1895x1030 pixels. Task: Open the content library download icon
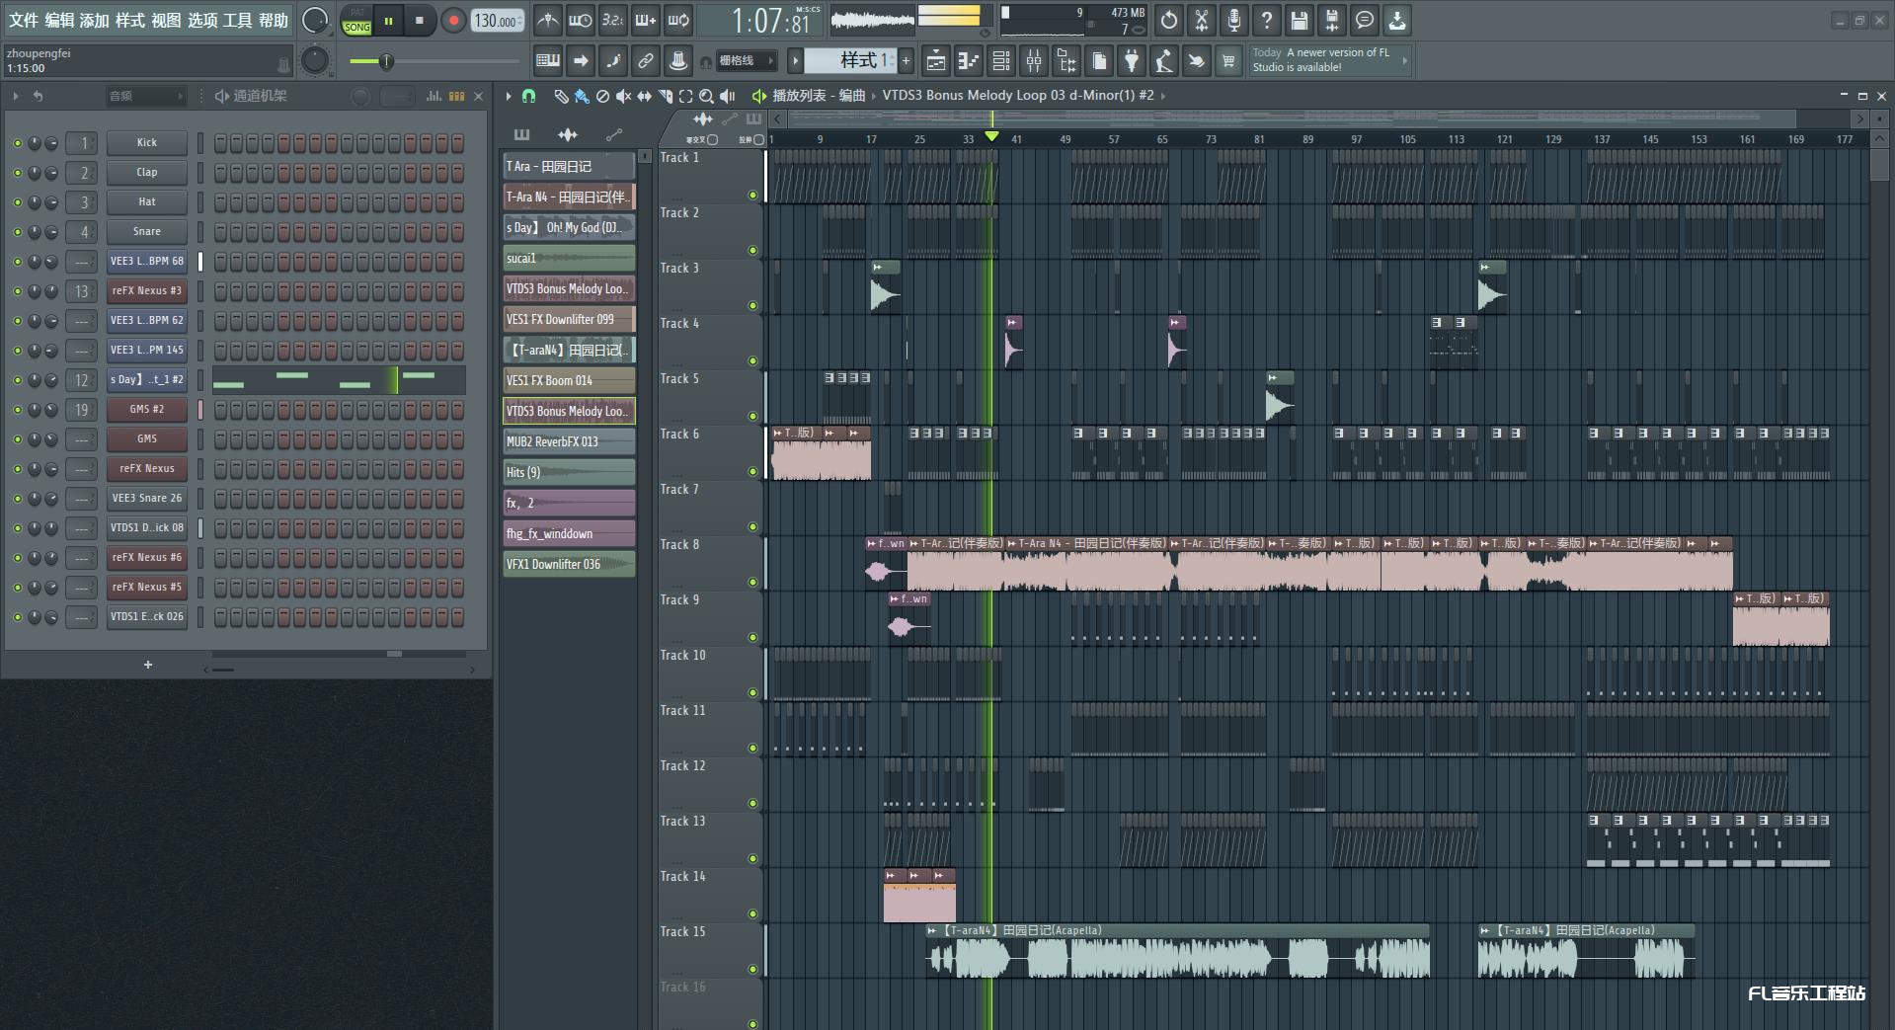1397,20
